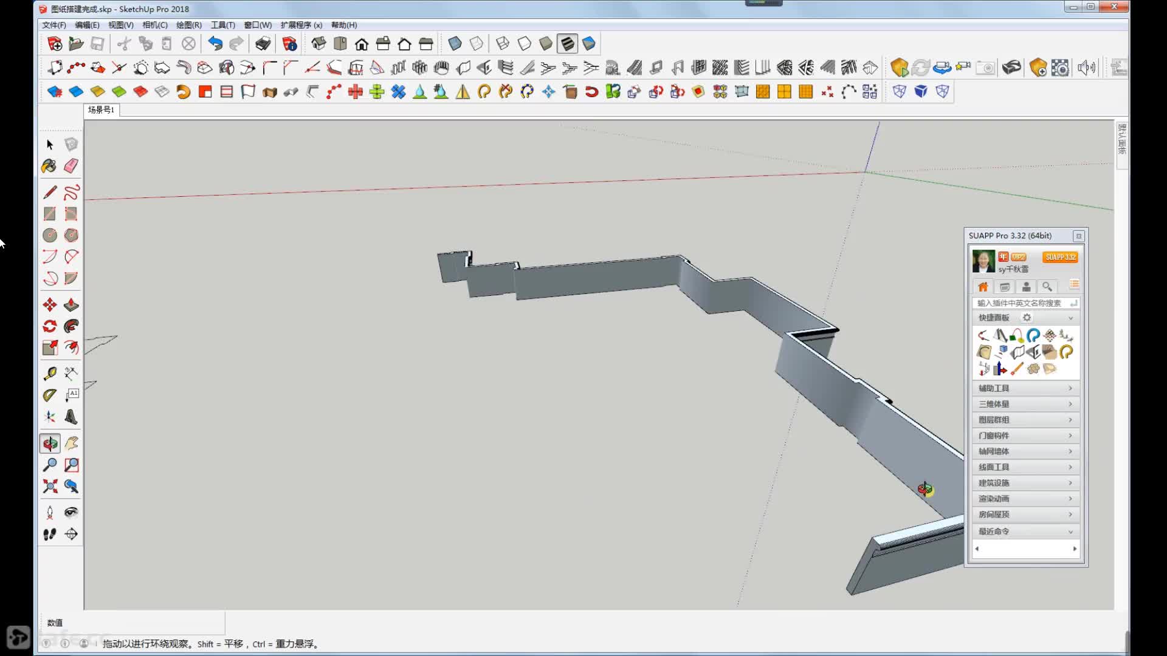The width and height of the screenshot is (1167, 656).
Task: Select the 3D Text tool
Action: click(x=71, y=417)
